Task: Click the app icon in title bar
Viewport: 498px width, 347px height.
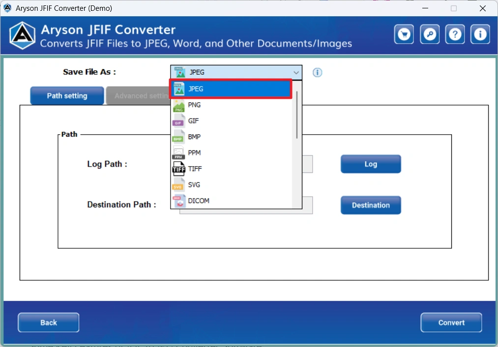Action: 8,8
